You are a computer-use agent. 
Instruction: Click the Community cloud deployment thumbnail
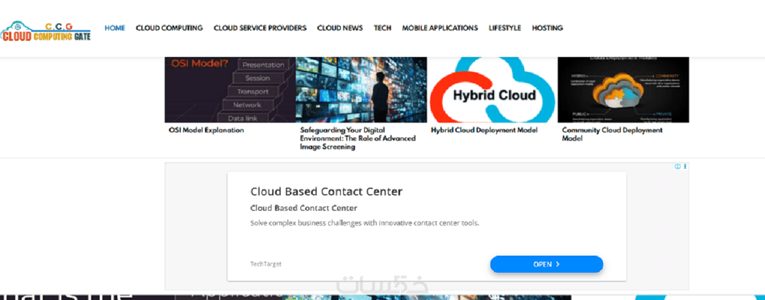(623, 90)
